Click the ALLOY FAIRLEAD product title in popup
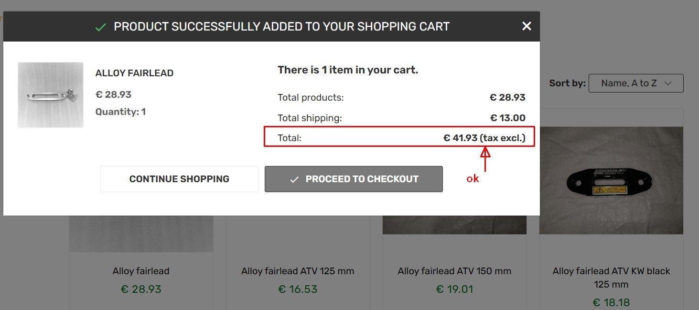 [x=134, y=73]
